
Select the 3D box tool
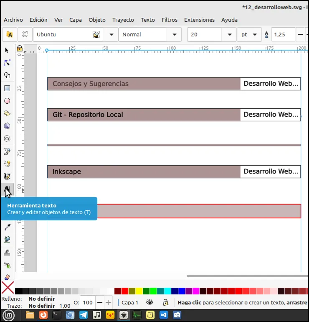(7, 126)
